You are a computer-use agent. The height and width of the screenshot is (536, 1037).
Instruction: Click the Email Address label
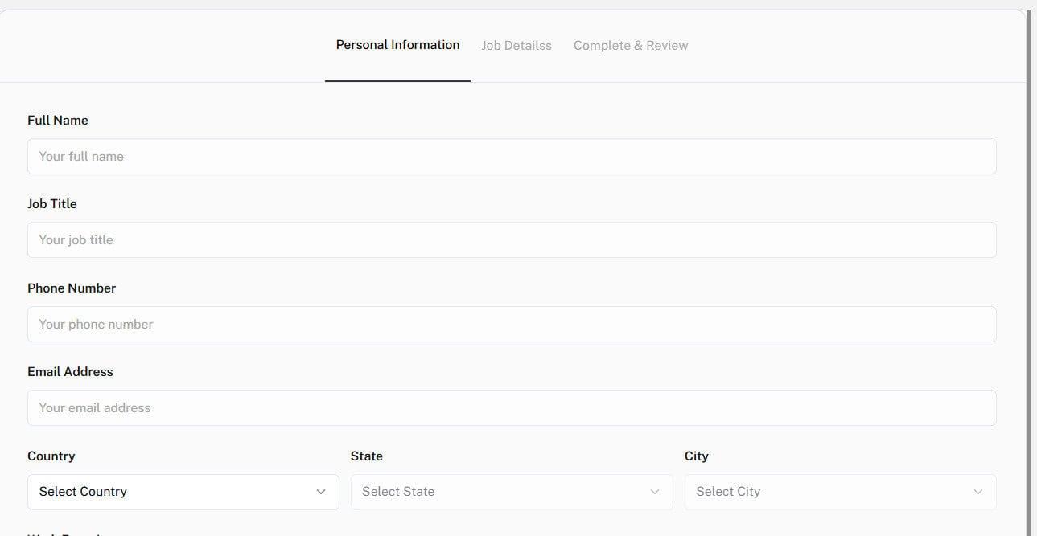point(70,372)
